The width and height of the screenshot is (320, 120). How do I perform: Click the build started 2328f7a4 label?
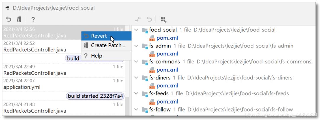coord(95,96)
